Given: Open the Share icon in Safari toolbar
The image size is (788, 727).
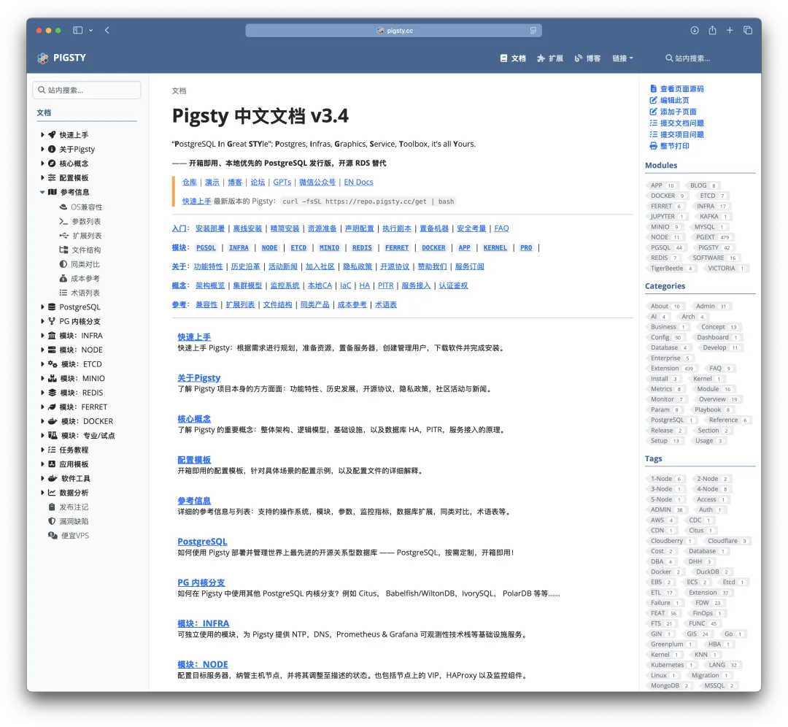Looking at the screenshot, I should point(712,30).
